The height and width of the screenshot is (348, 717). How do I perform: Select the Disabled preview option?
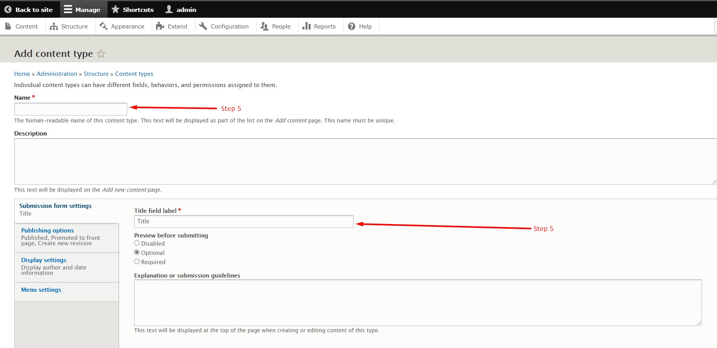(137, 243)
